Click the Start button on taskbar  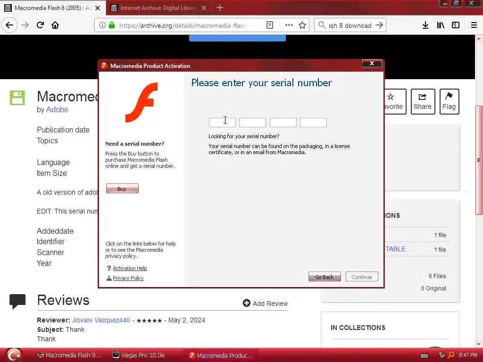[x=14, y=355]
